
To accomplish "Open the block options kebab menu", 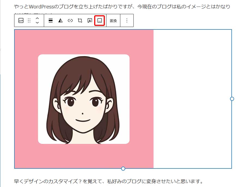I will click(x=127, y=20).
